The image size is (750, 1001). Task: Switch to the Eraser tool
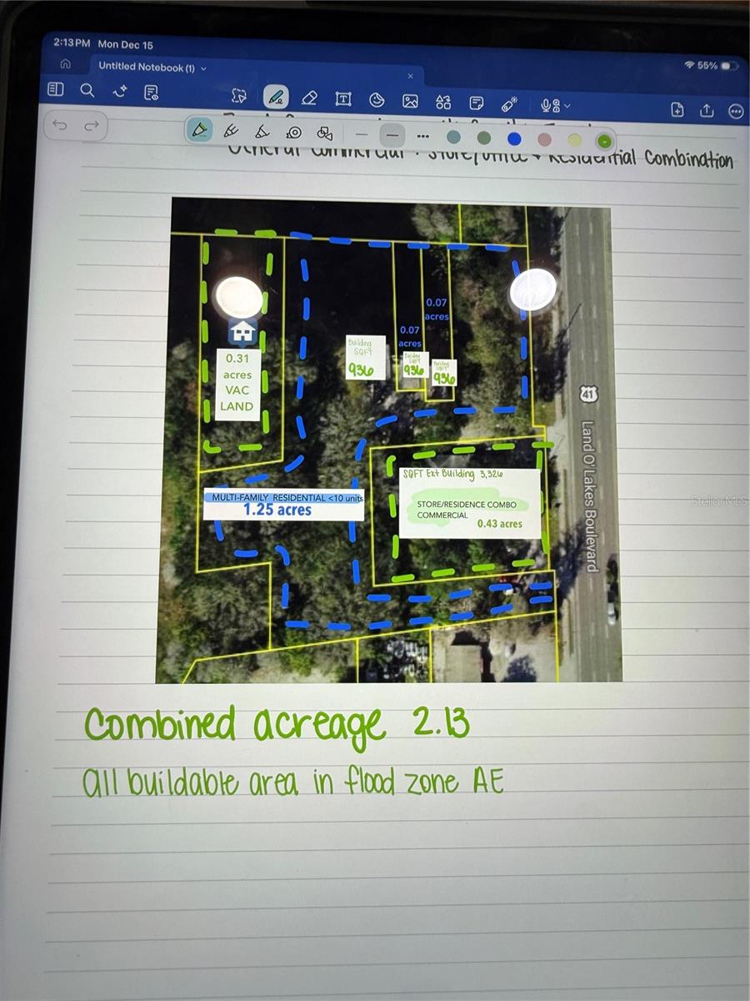tap(309, 97)
